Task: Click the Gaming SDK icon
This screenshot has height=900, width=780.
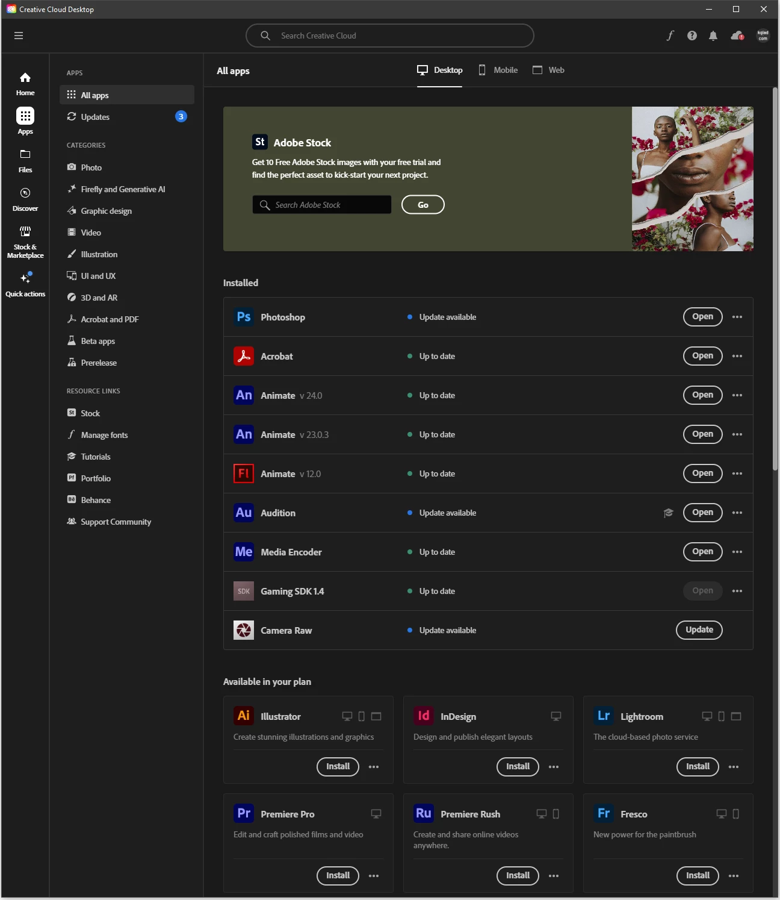Action: coord(244,591)
